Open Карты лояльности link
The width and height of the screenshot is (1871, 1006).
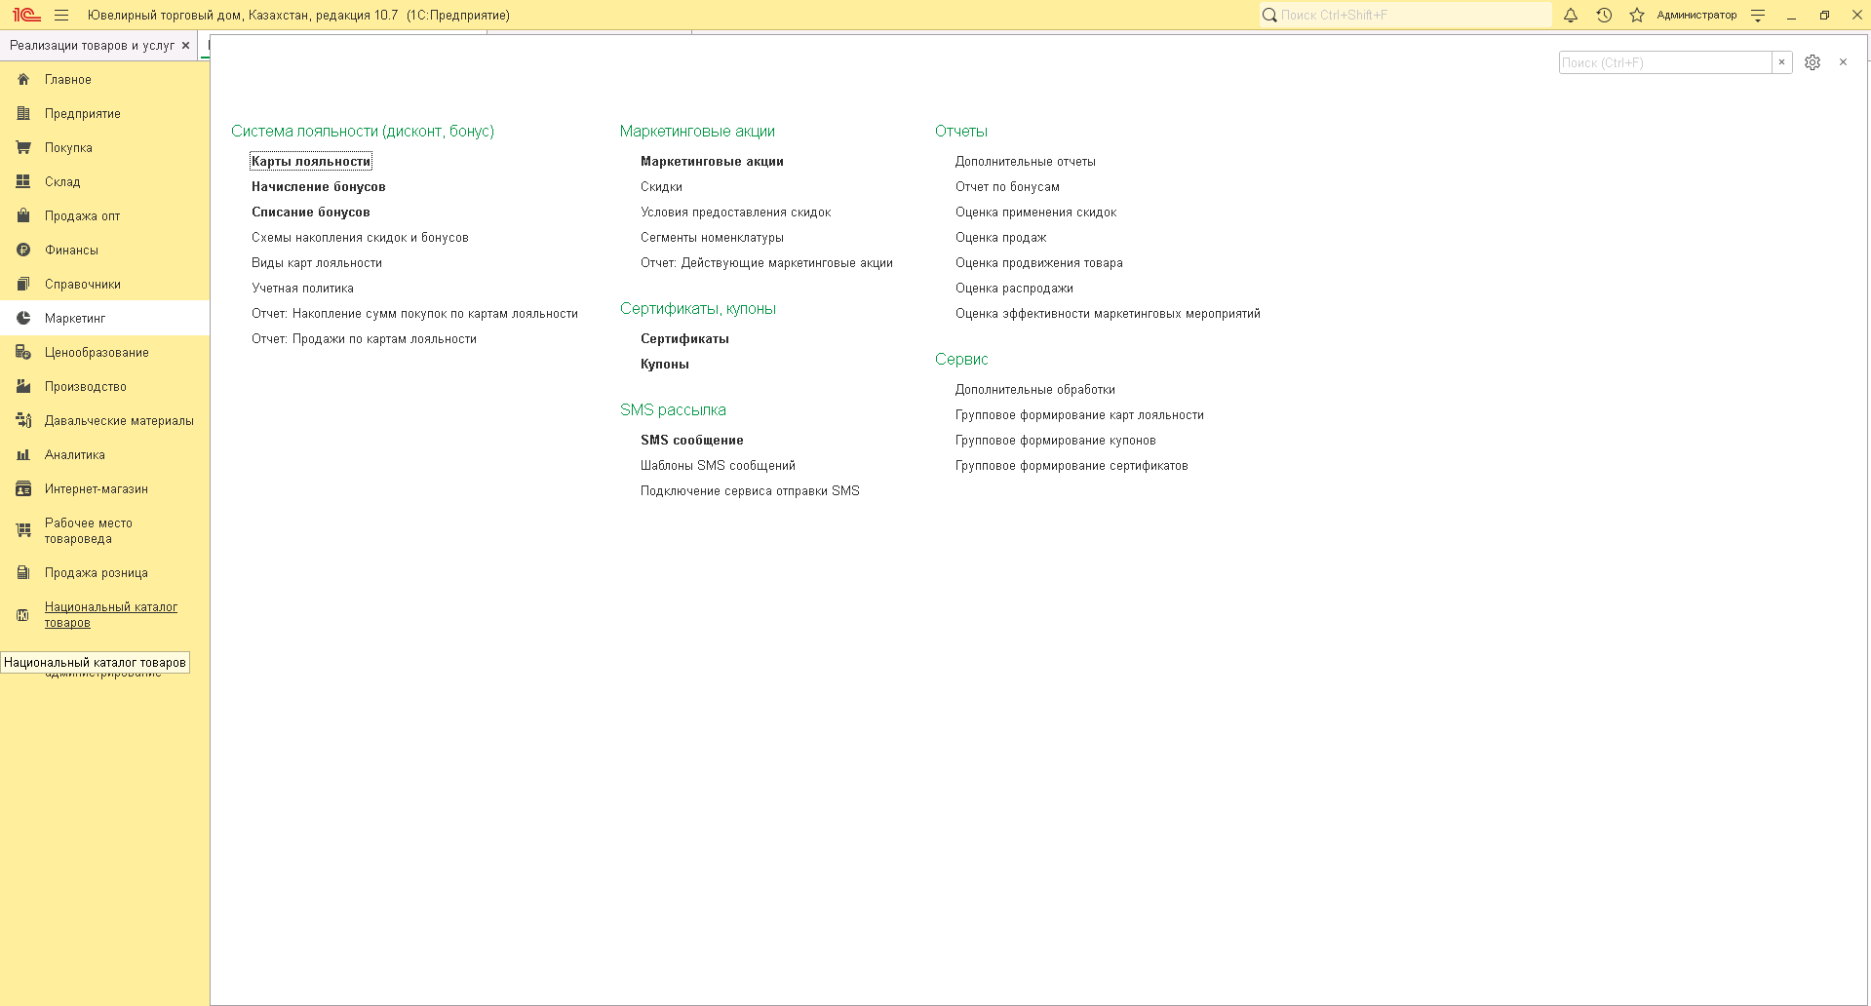[311, 161]
